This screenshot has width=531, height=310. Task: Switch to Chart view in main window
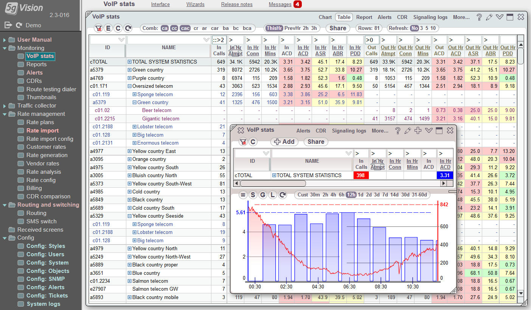pyautogui.click(x=325, y=17)
